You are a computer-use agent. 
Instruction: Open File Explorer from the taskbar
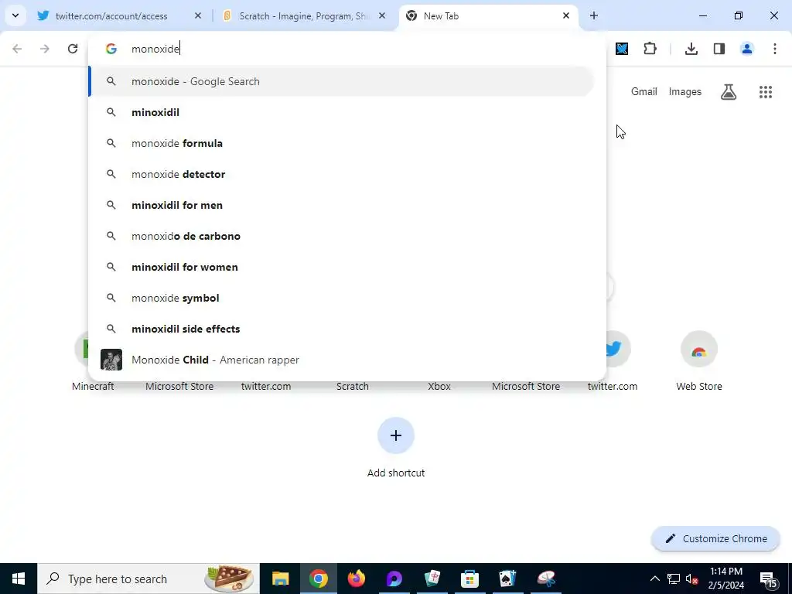(280, 579)
